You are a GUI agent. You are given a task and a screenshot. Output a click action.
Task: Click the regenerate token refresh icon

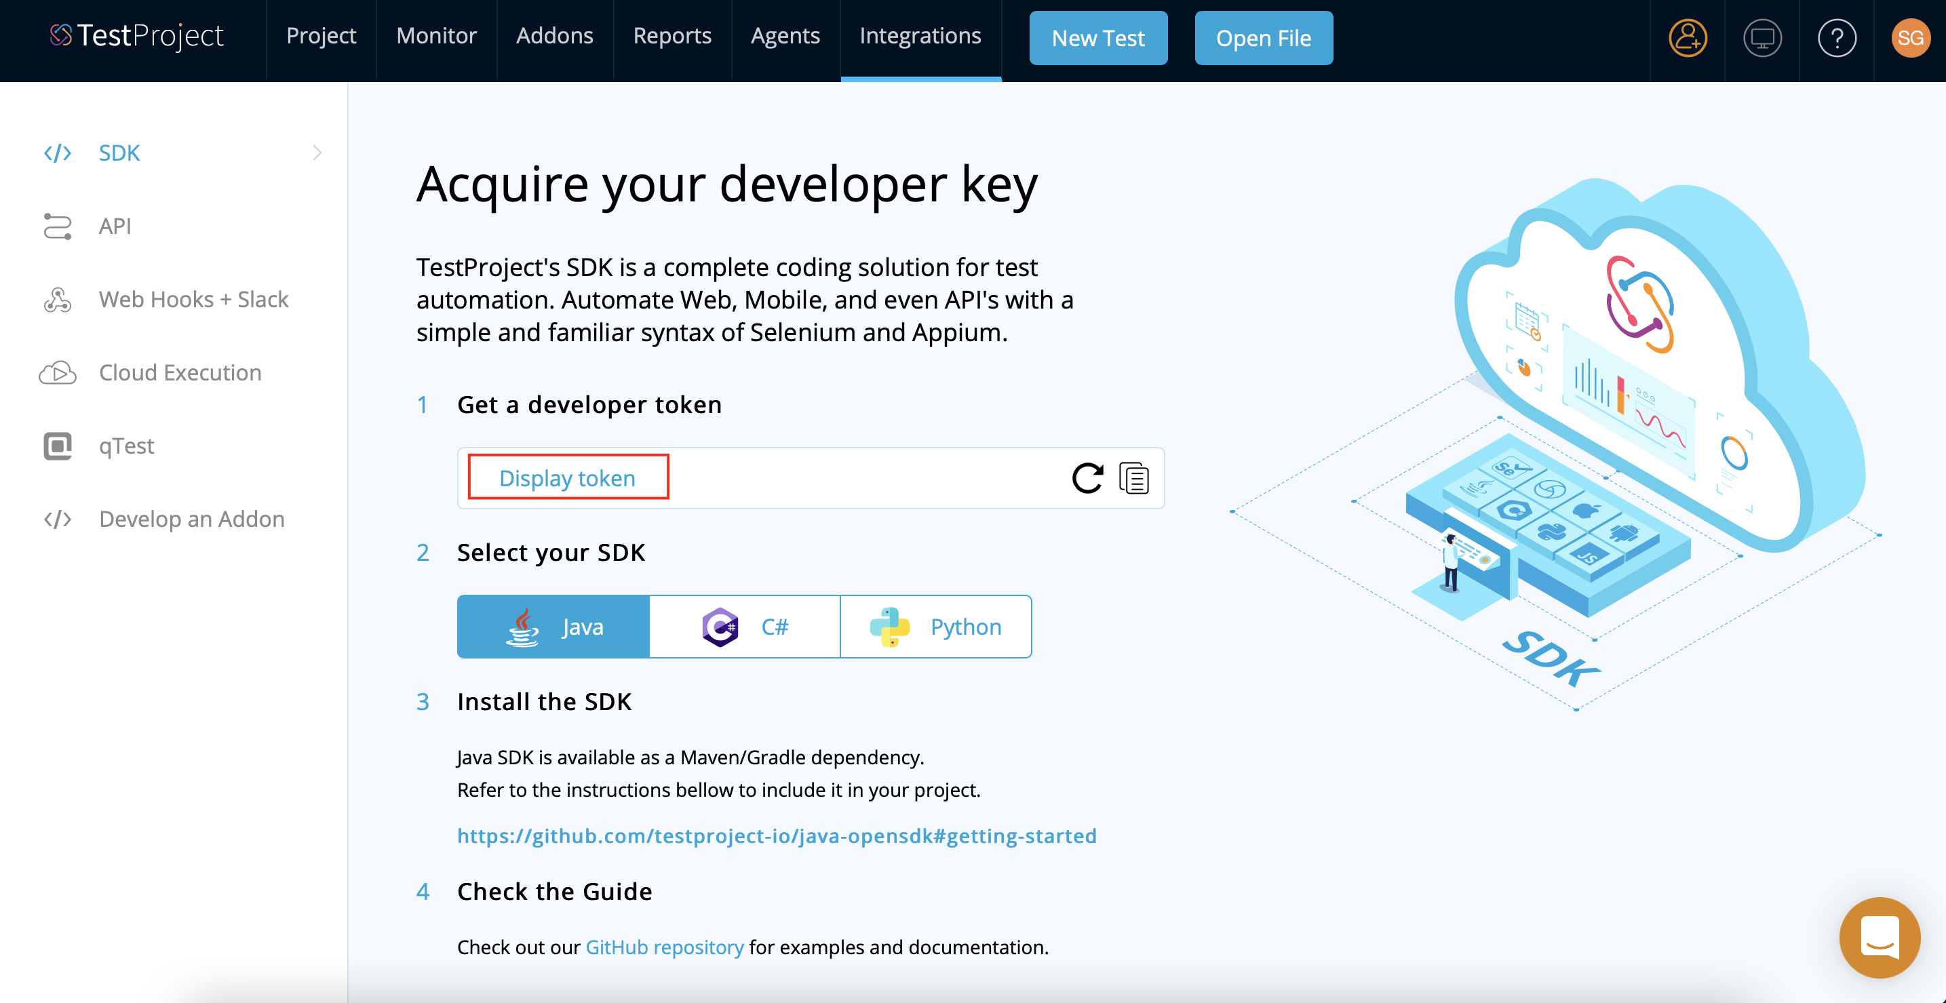[1087, 478]
